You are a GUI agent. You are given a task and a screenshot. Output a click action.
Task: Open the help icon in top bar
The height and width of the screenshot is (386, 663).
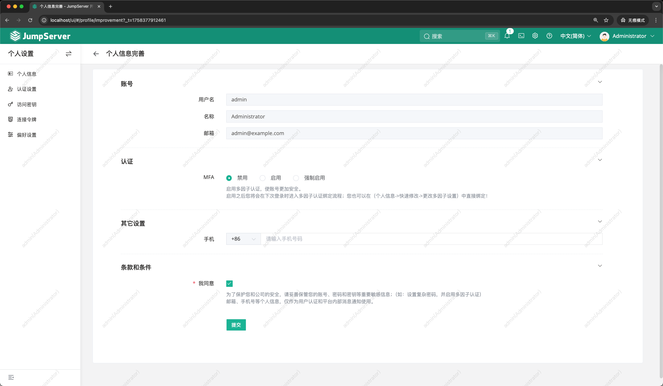(549, 36)
